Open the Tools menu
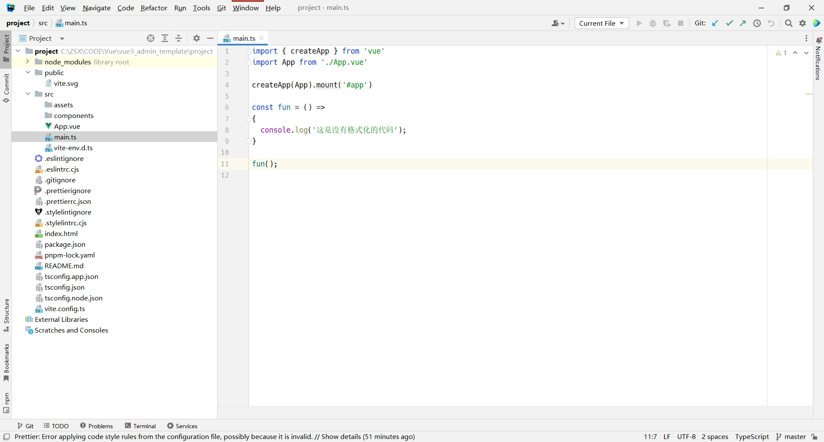Image resolution: width=824 pixels, height=442 pixels. click(x=201, y=8)
